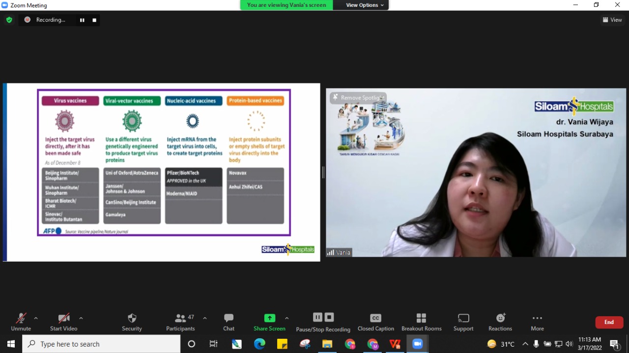Click the green Share Screen icon
Image resolution: width=629 pixels, height=353 pixels.
tap(269, 318)
